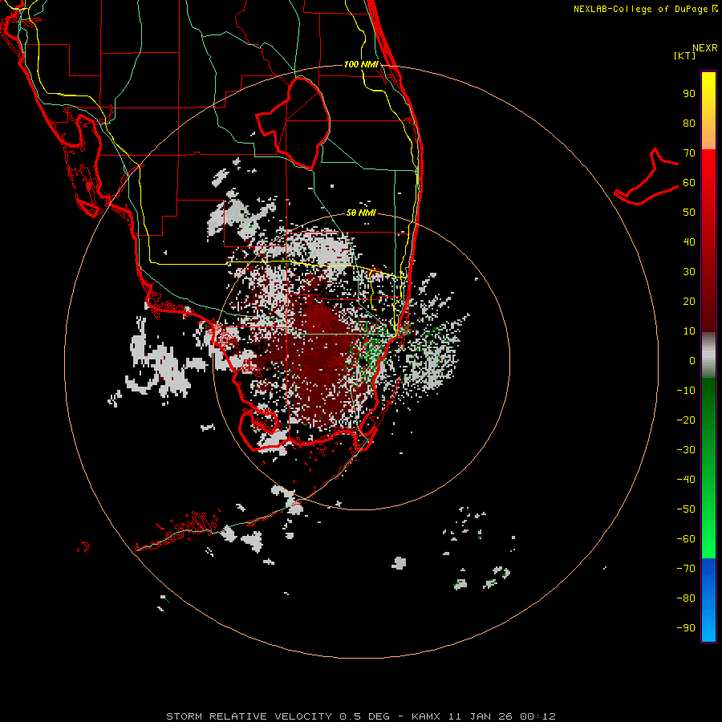The width and height of the screenshot is (722, 722).
Task: Click the -60 value on velocity scale
Action: pyautogui.click(x=686, y=539)
